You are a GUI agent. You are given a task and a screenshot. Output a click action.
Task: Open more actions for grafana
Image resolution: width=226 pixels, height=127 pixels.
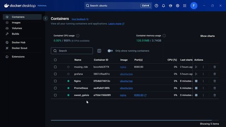pyautogui.click(x=203, y=74)
